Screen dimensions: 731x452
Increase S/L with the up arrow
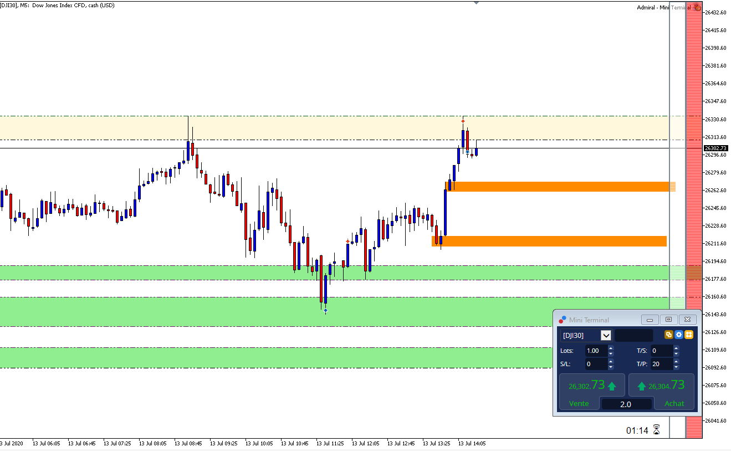tap(611, 361)
